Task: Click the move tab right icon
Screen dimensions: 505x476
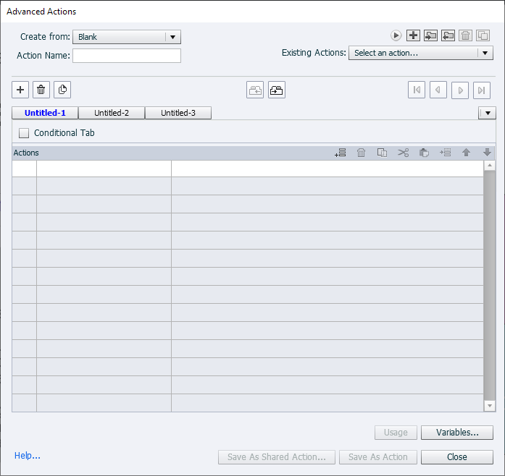Action: point(277,90)
